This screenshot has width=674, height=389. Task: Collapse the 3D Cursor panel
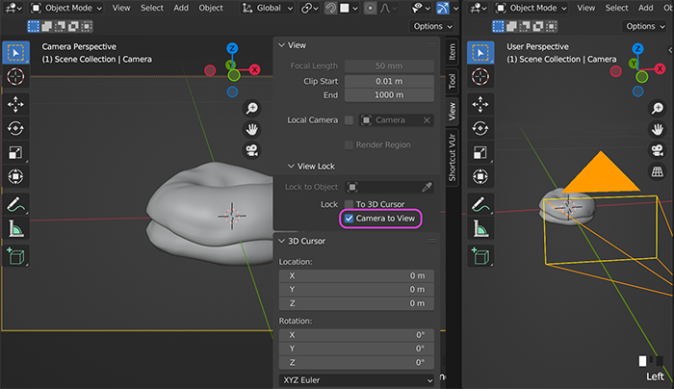(282, 241)
